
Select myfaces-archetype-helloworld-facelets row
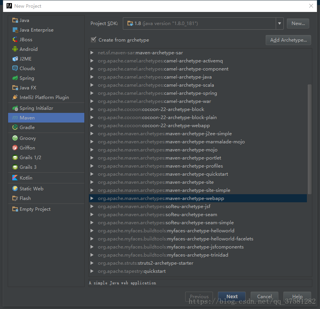coord(198,239)
